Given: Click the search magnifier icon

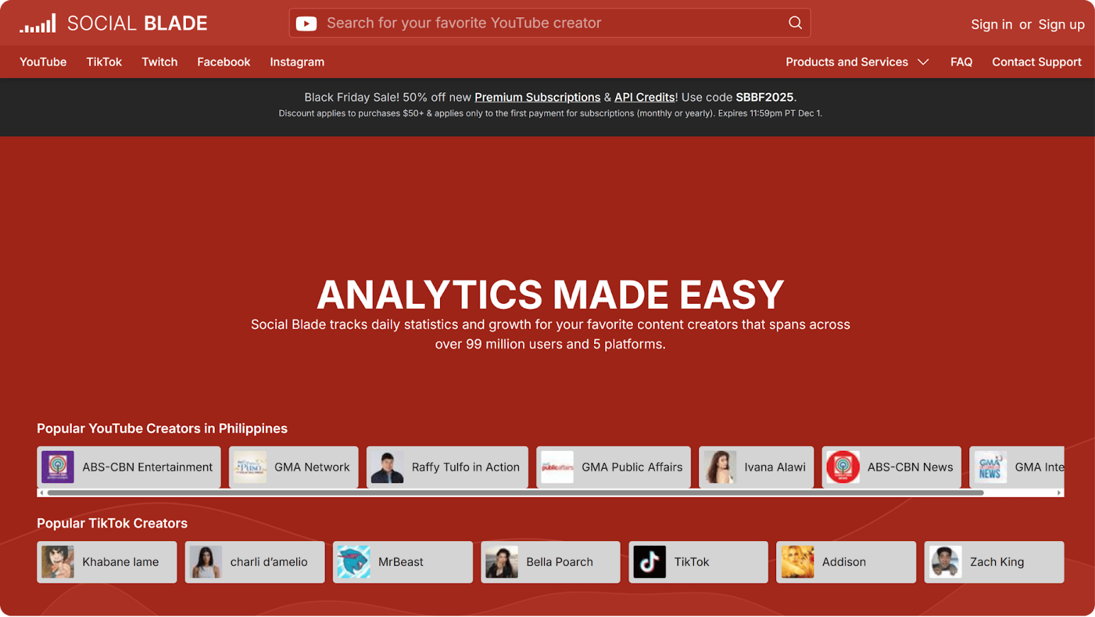Looking at the screenshot, I should point(794,23).
